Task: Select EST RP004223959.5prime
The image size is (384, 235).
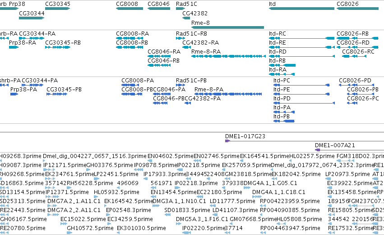Action: [263, 206]
